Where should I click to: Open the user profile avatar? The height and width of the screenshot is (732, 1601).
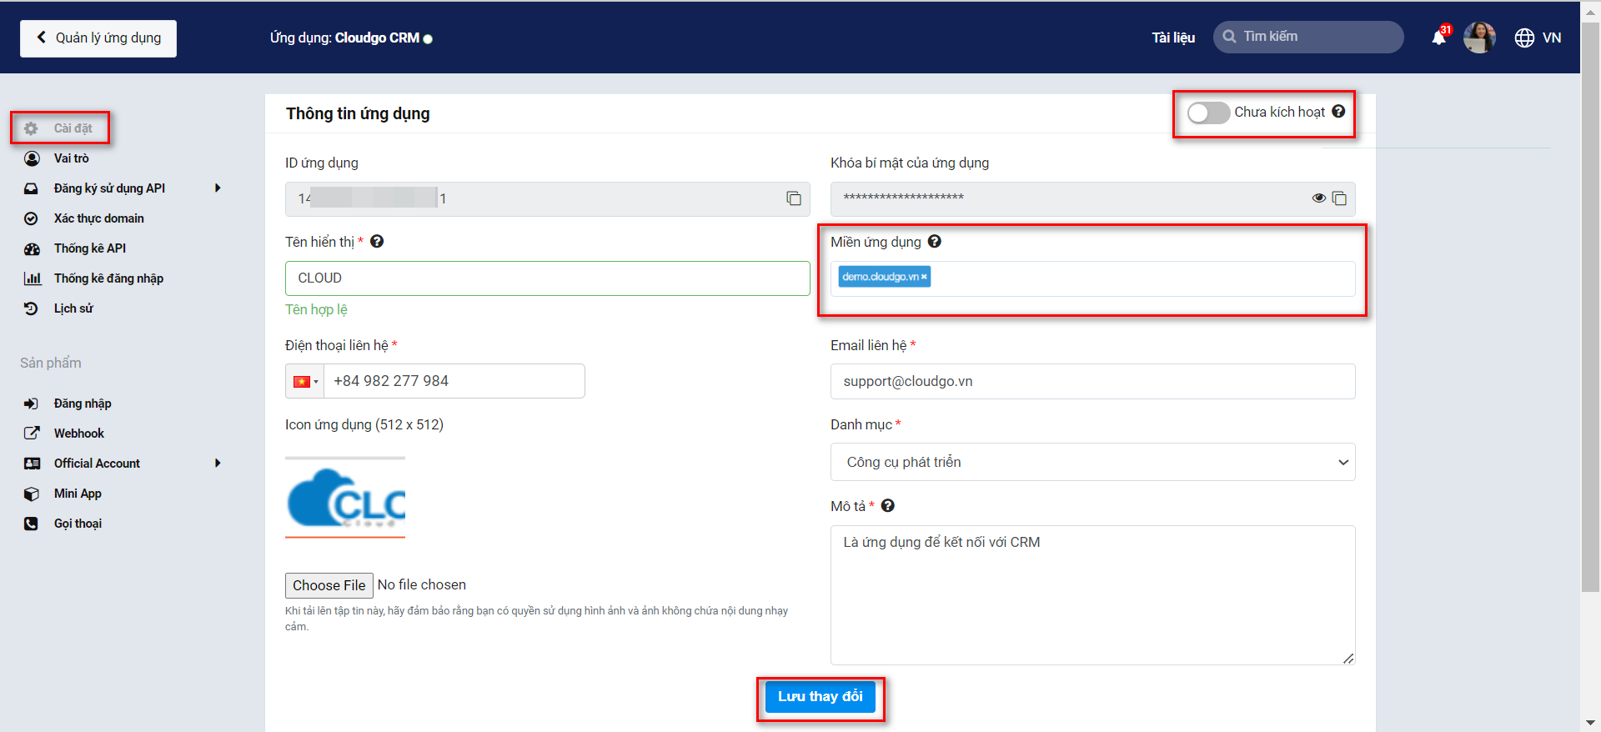pos(1478,38)
